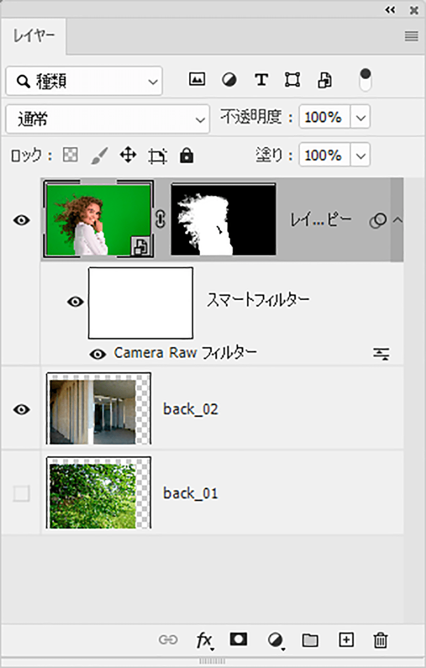Collapse the smart filters list arrow
The width and height of the screenshot is (426, 668).
398,220
